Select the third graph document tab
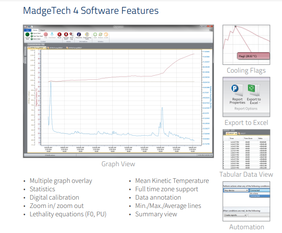 point(74,48)
